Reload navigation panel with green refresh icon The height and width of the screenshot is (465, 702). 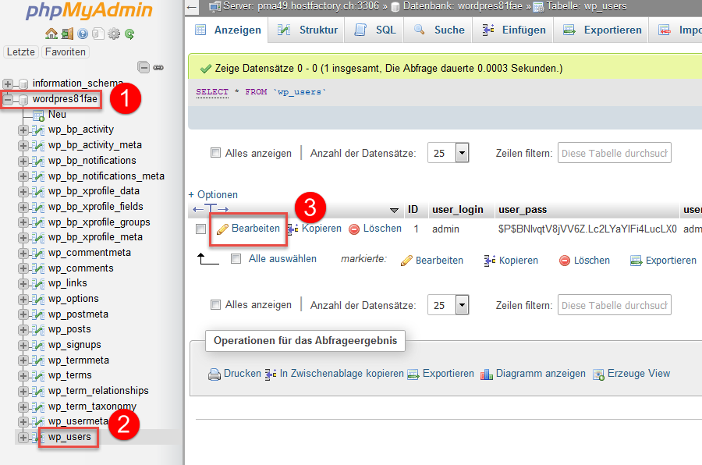coord(129,34)
